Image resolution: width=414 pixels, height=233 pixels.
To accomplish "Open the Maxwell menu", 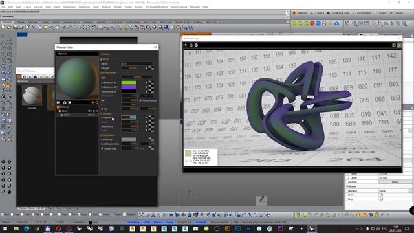I will (195, 7).
